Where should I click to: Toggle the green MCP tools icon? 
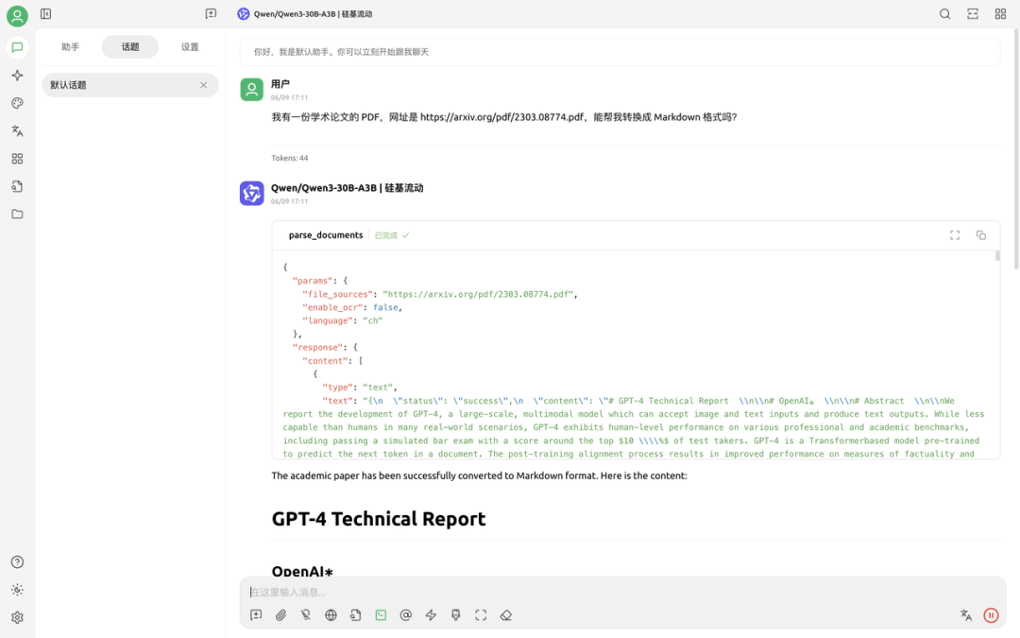click(x=381, y=615)
